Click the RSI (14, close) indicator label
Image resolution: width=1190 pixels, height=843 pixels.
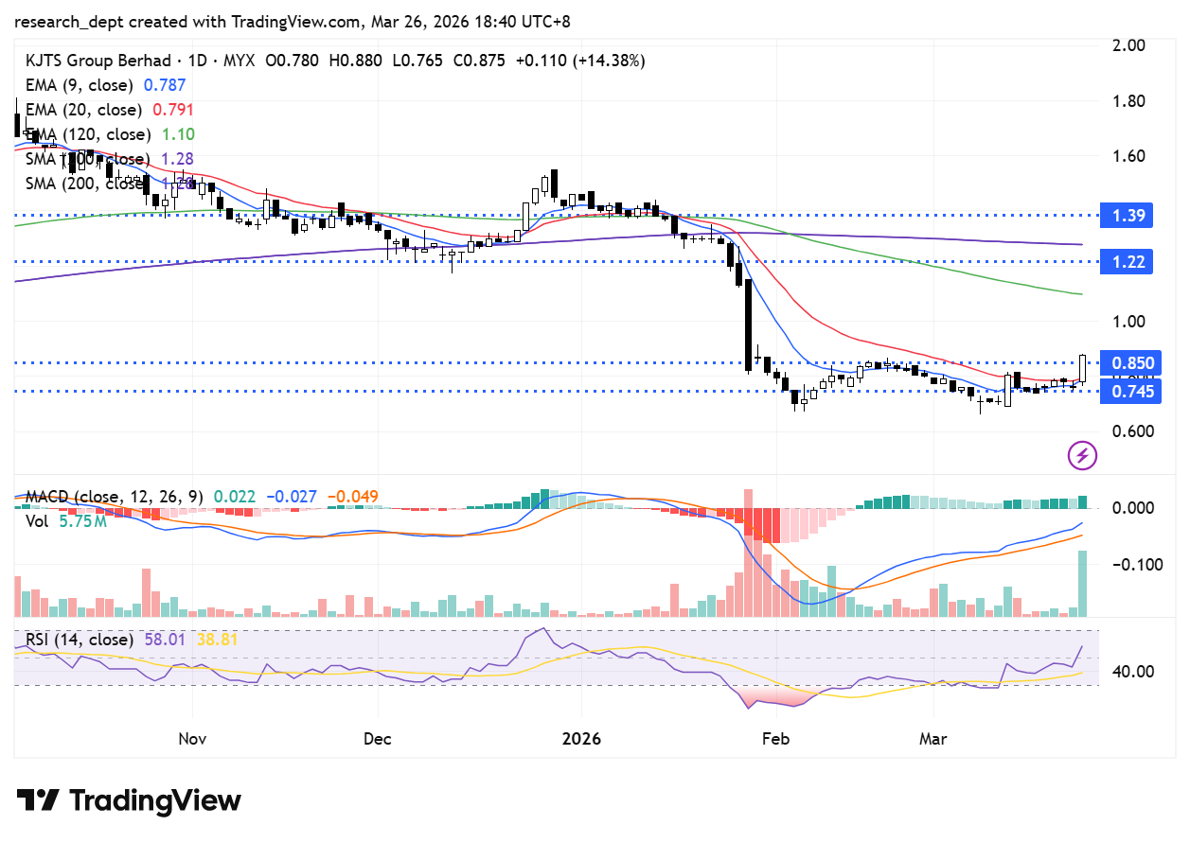tap(80, 640)
